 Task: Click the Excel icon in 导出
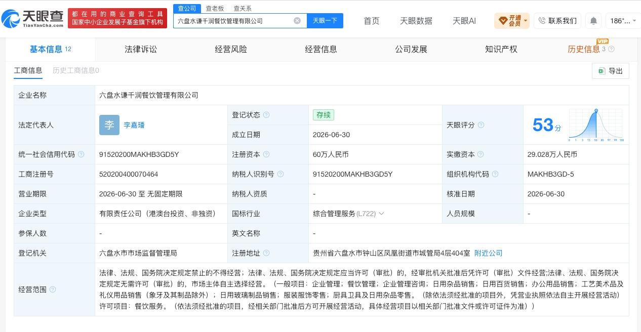[x=602, y=71]
